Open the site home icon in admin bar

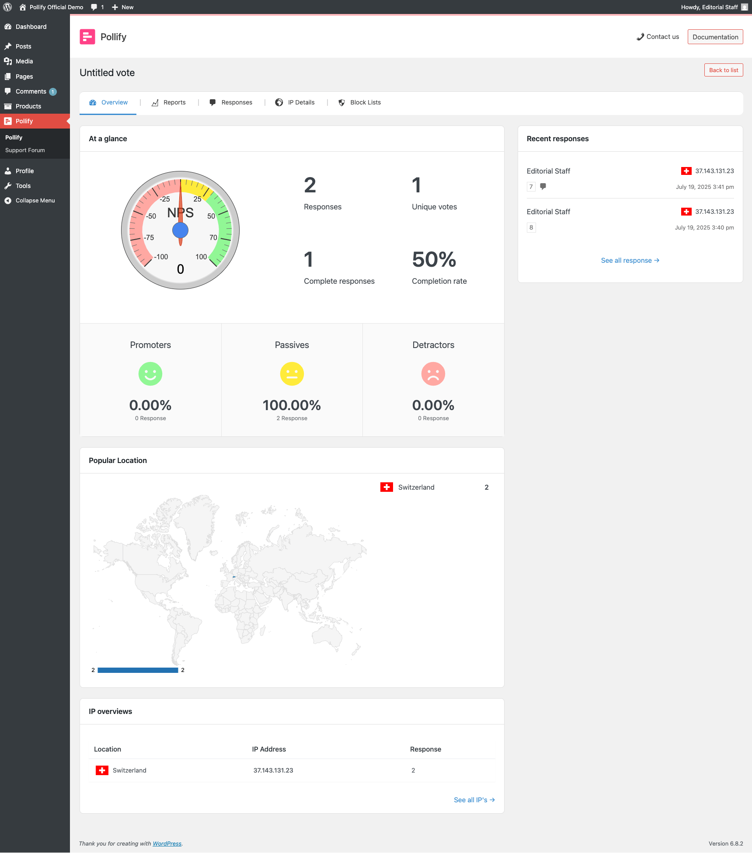pyautogui.click(x=23, y=7)
